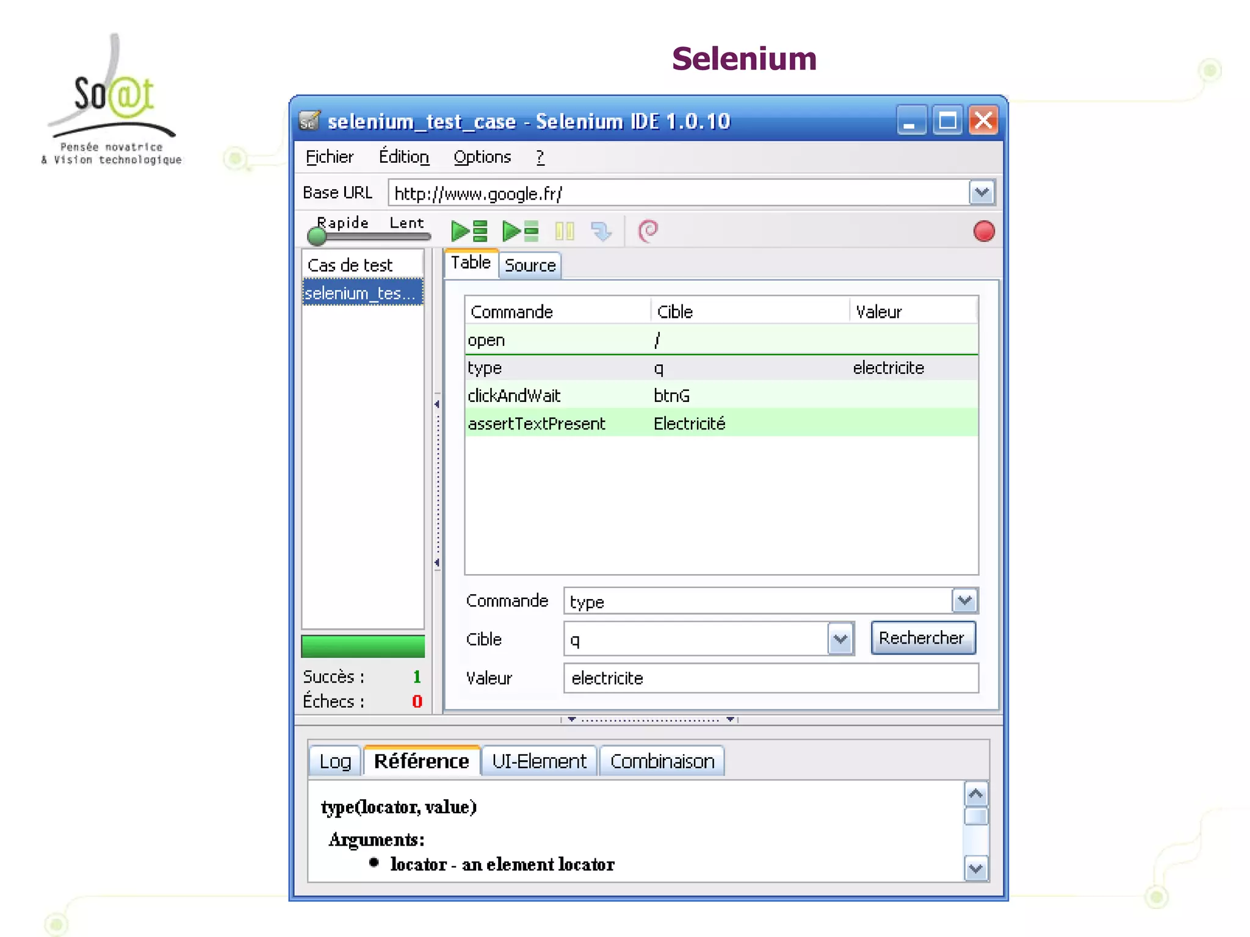Collapse the bottom panel splitter handle

(x=649, y=719)
